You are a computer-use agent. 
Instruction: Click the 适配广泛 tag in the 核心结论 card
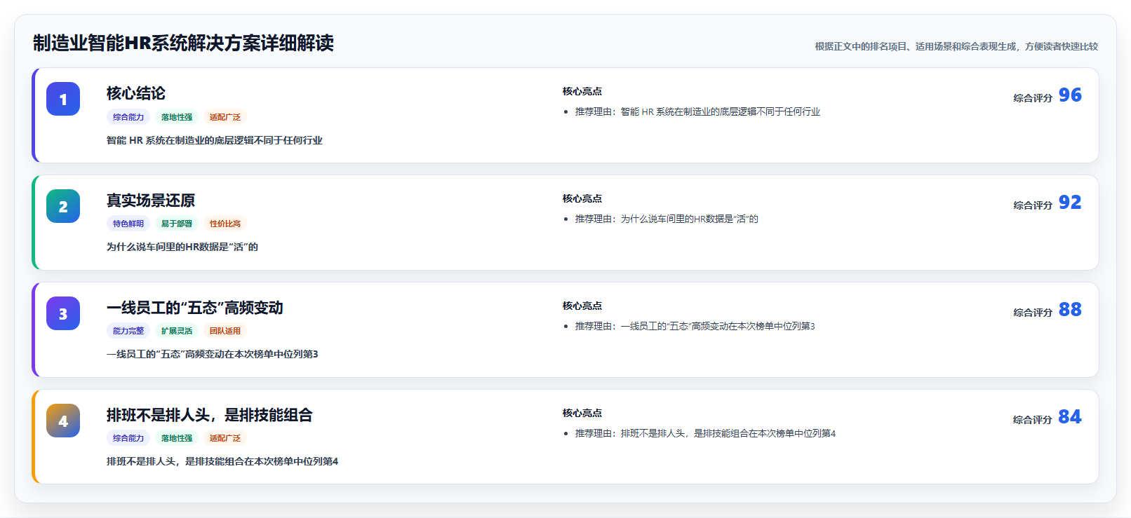(225, 117)
